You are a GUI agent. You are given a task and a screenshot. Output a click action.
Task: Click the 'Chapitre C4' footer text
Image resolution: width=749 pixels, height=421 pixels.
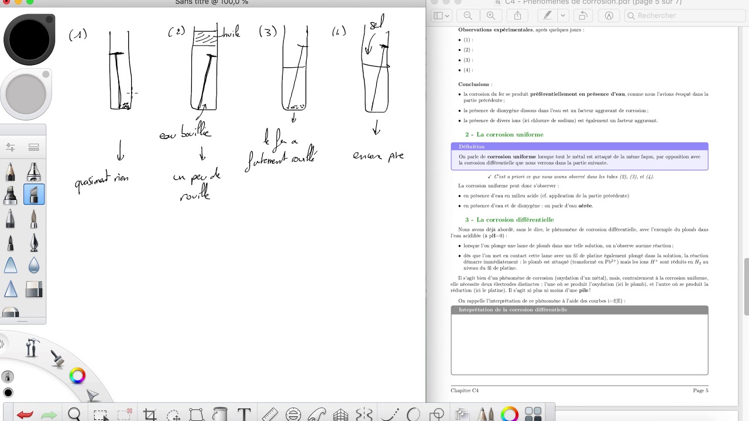465,391
